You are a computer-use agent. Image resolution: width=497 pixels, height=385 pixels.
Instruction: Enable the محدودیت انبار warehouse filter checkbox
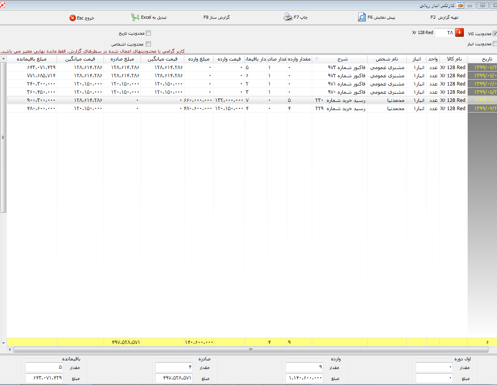click(495, 44)
